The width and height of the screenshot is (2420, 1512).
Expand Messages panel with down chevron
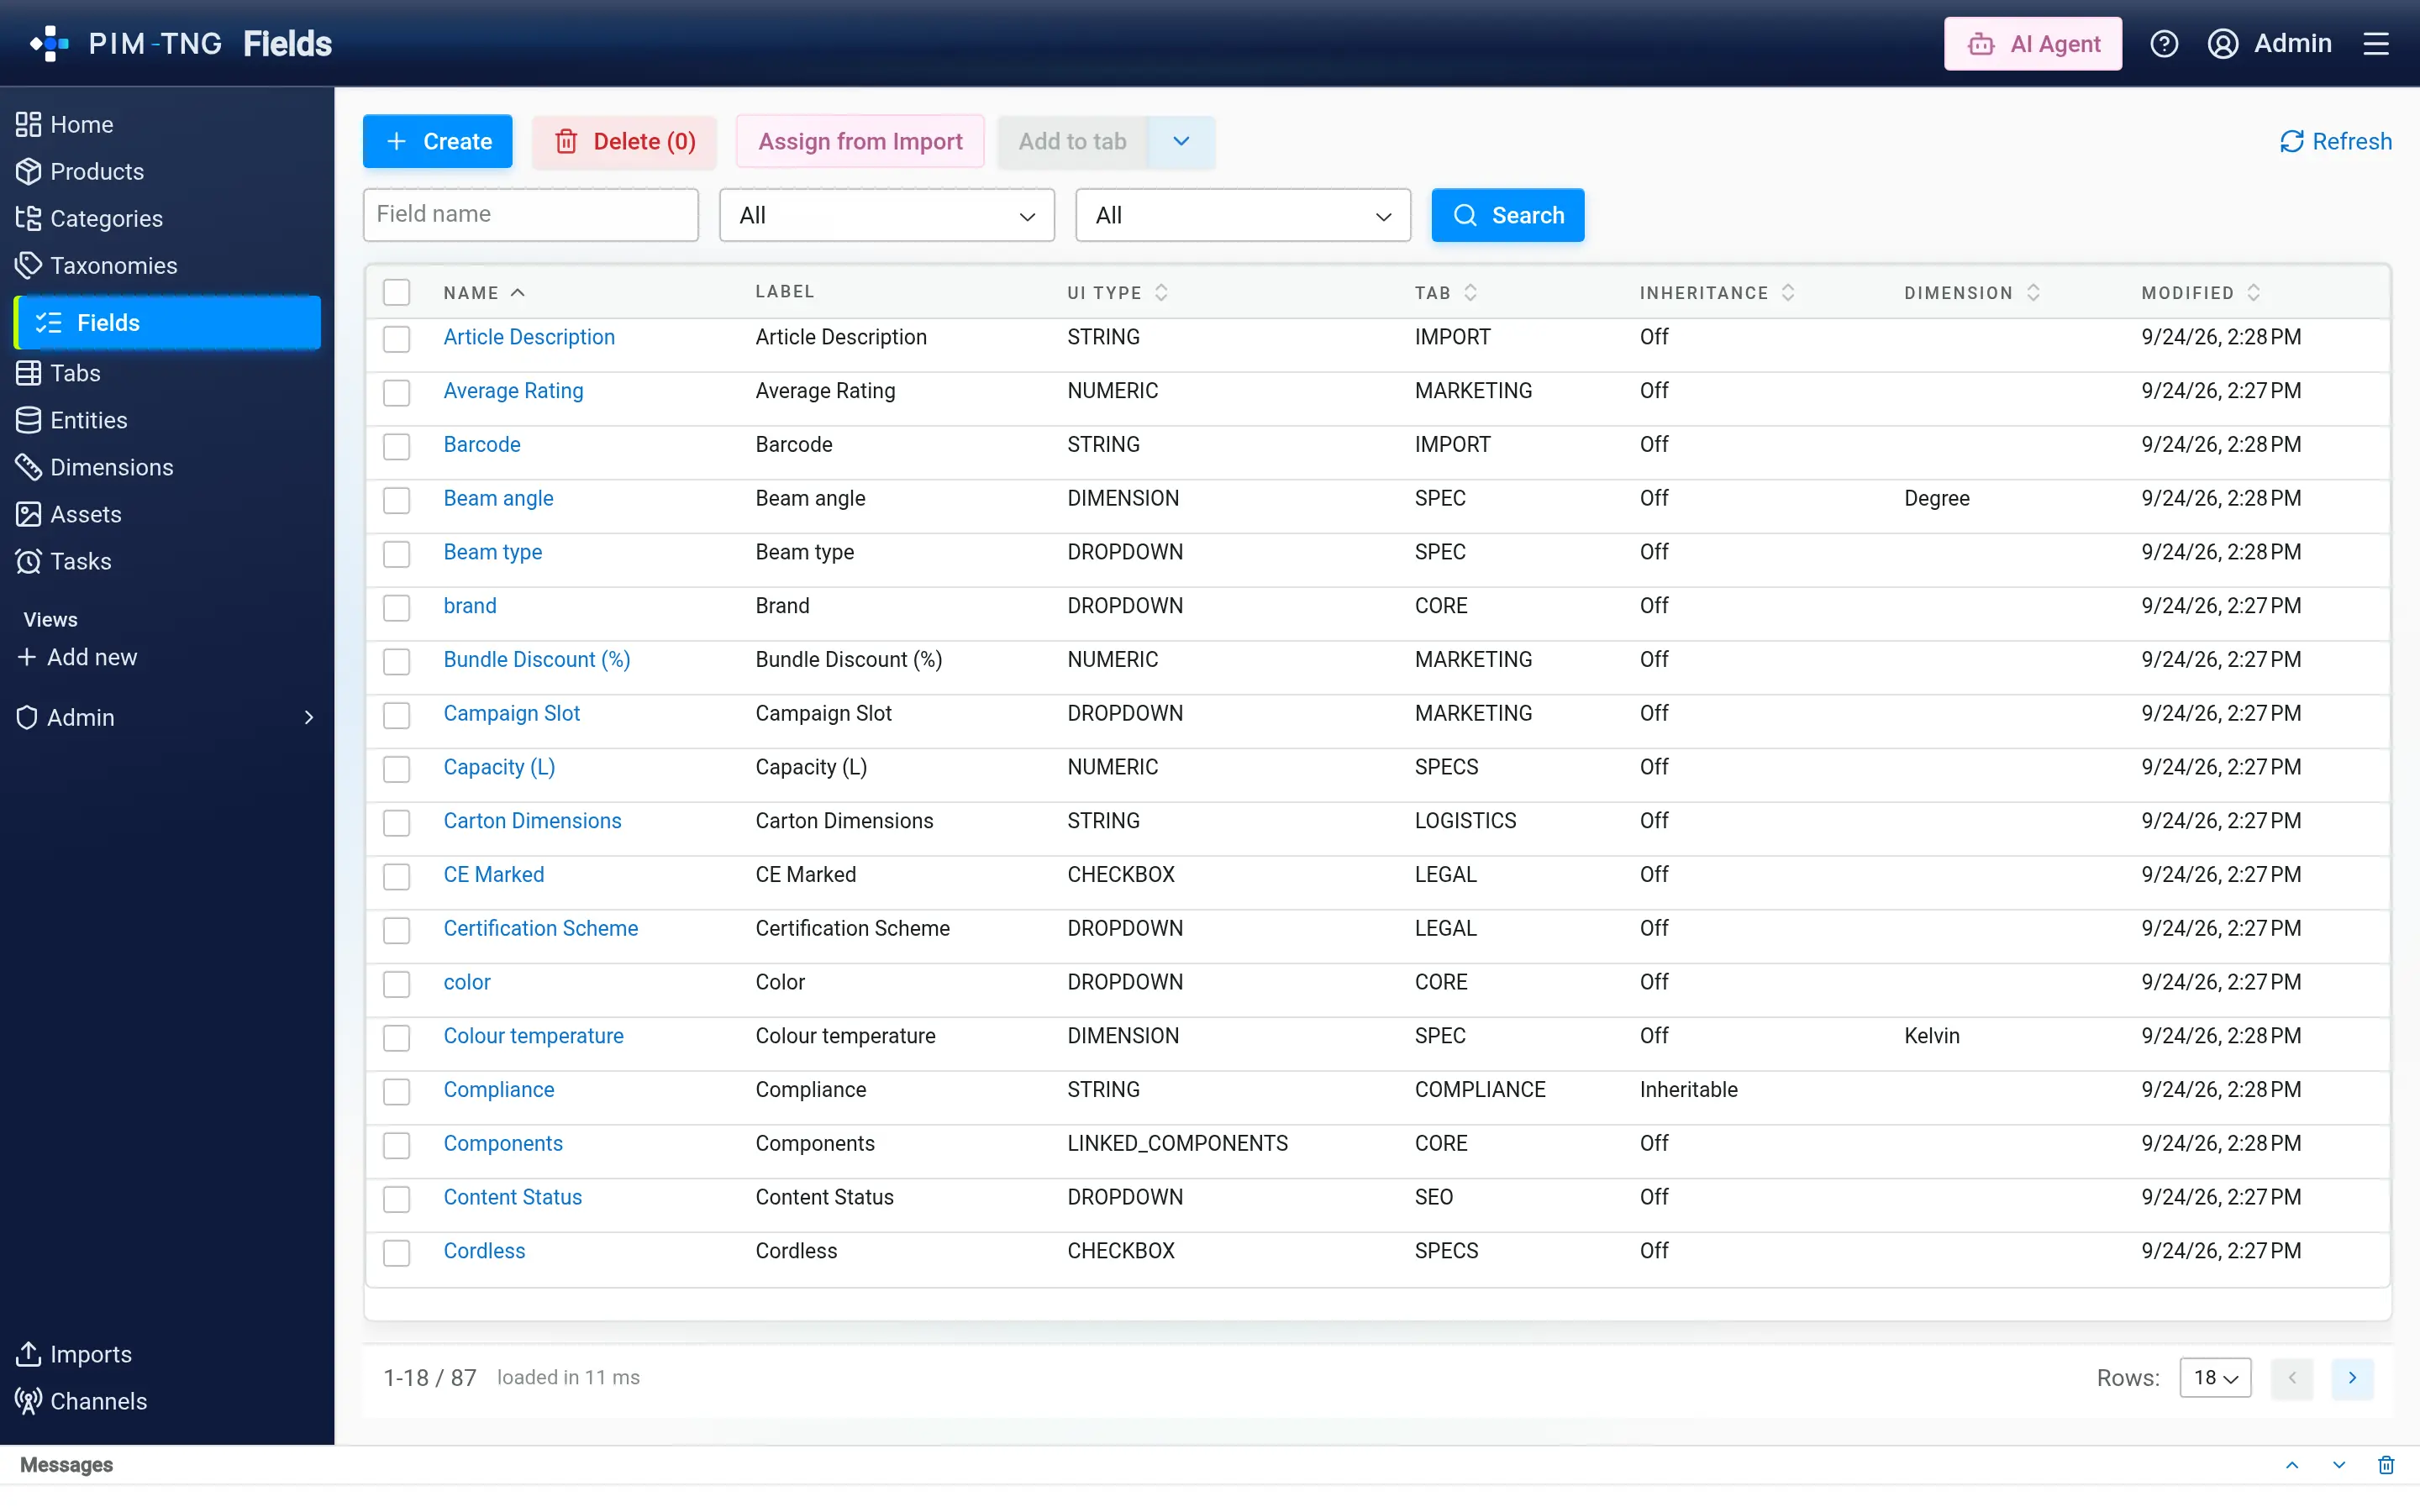click(2339, 1465)
